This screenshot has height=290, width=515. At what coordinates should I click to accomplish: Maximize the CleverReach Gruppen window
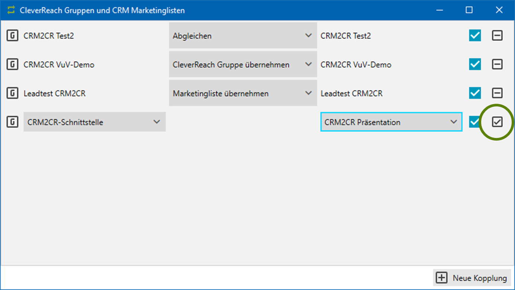(469, 10)
